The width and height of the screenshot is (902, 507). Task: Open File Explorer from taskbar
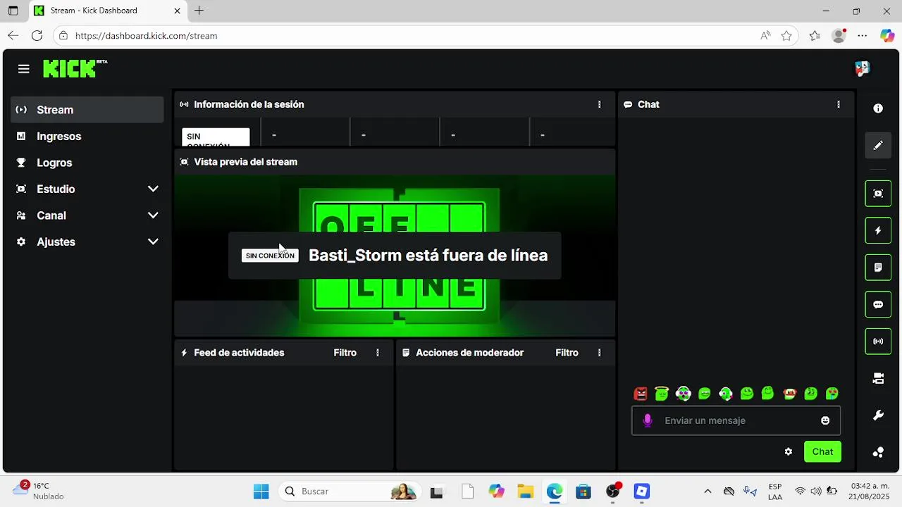point(525,492)
